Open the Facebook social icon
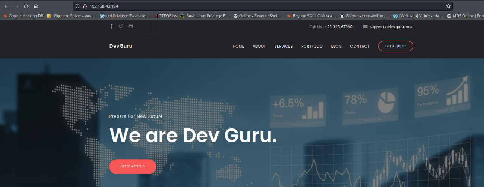This screenshot has height=187, width=484. point(111,26)
